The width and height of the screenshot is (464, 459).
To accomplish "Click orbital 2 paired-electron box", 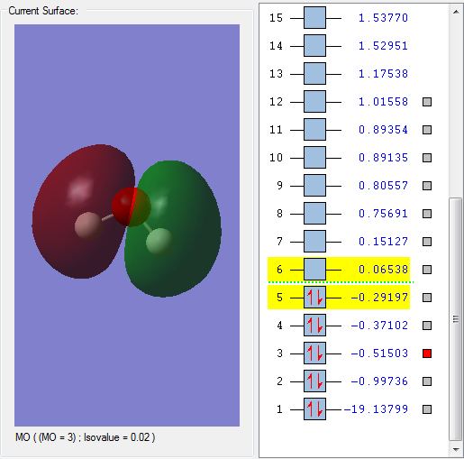I will (x=314, y=381).
